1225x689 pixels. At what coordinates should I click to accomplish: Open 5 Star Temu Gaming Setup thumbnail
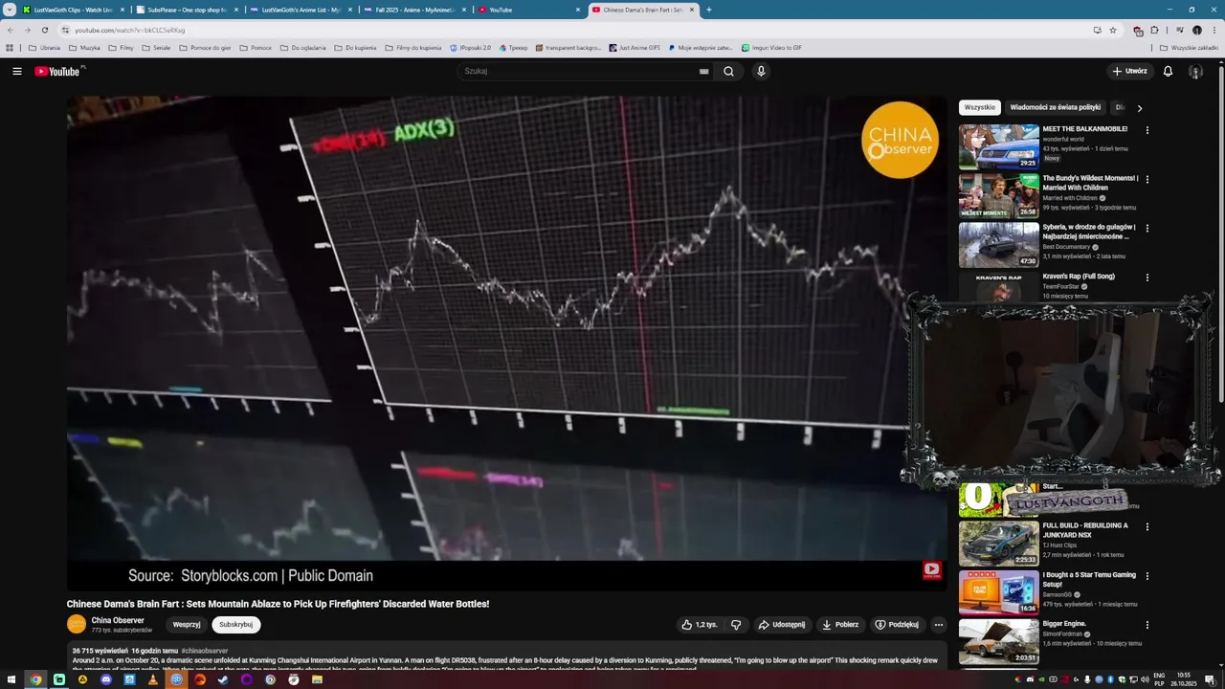point(999,592)
